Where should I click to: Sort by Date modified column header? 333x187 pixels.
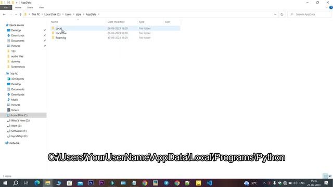pos(116,22)
